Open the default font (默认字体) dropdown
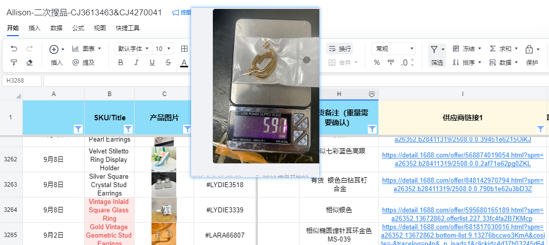 [132, 49]
